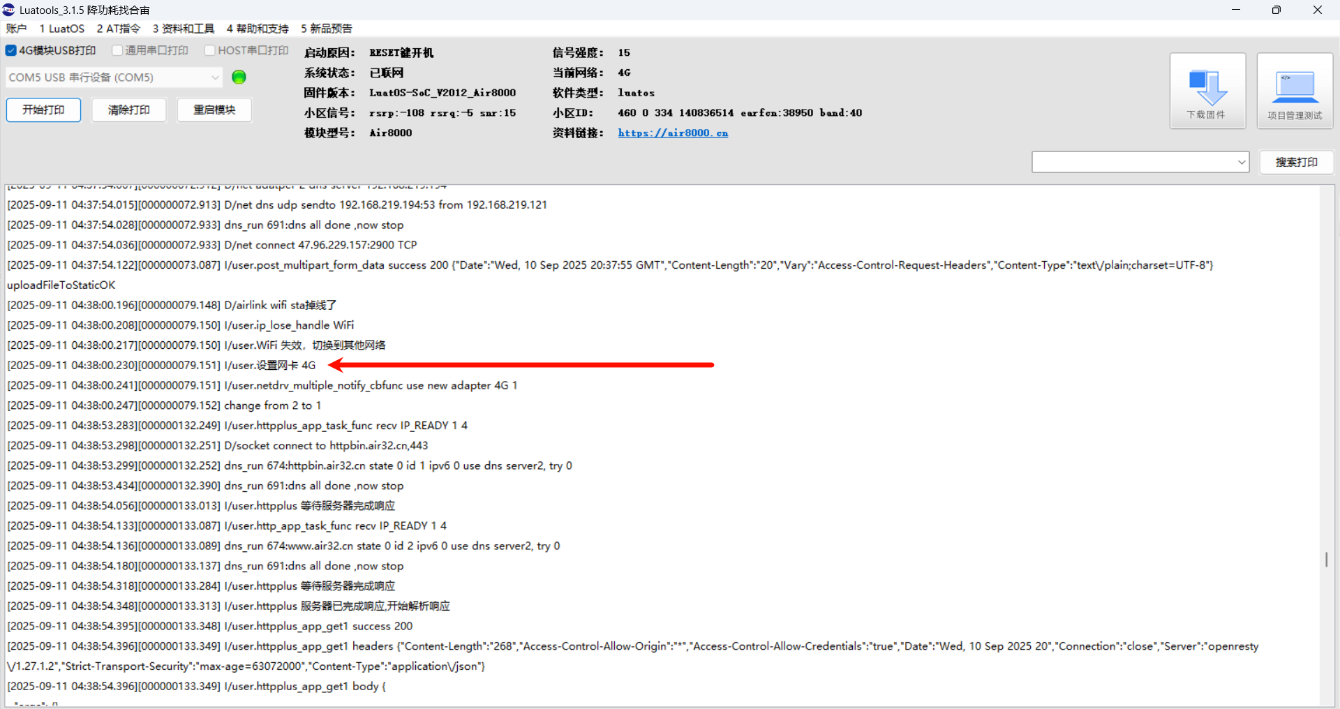Open the 1 LuatOS menu
The image size is (1340, 709).
pos(61,29)
